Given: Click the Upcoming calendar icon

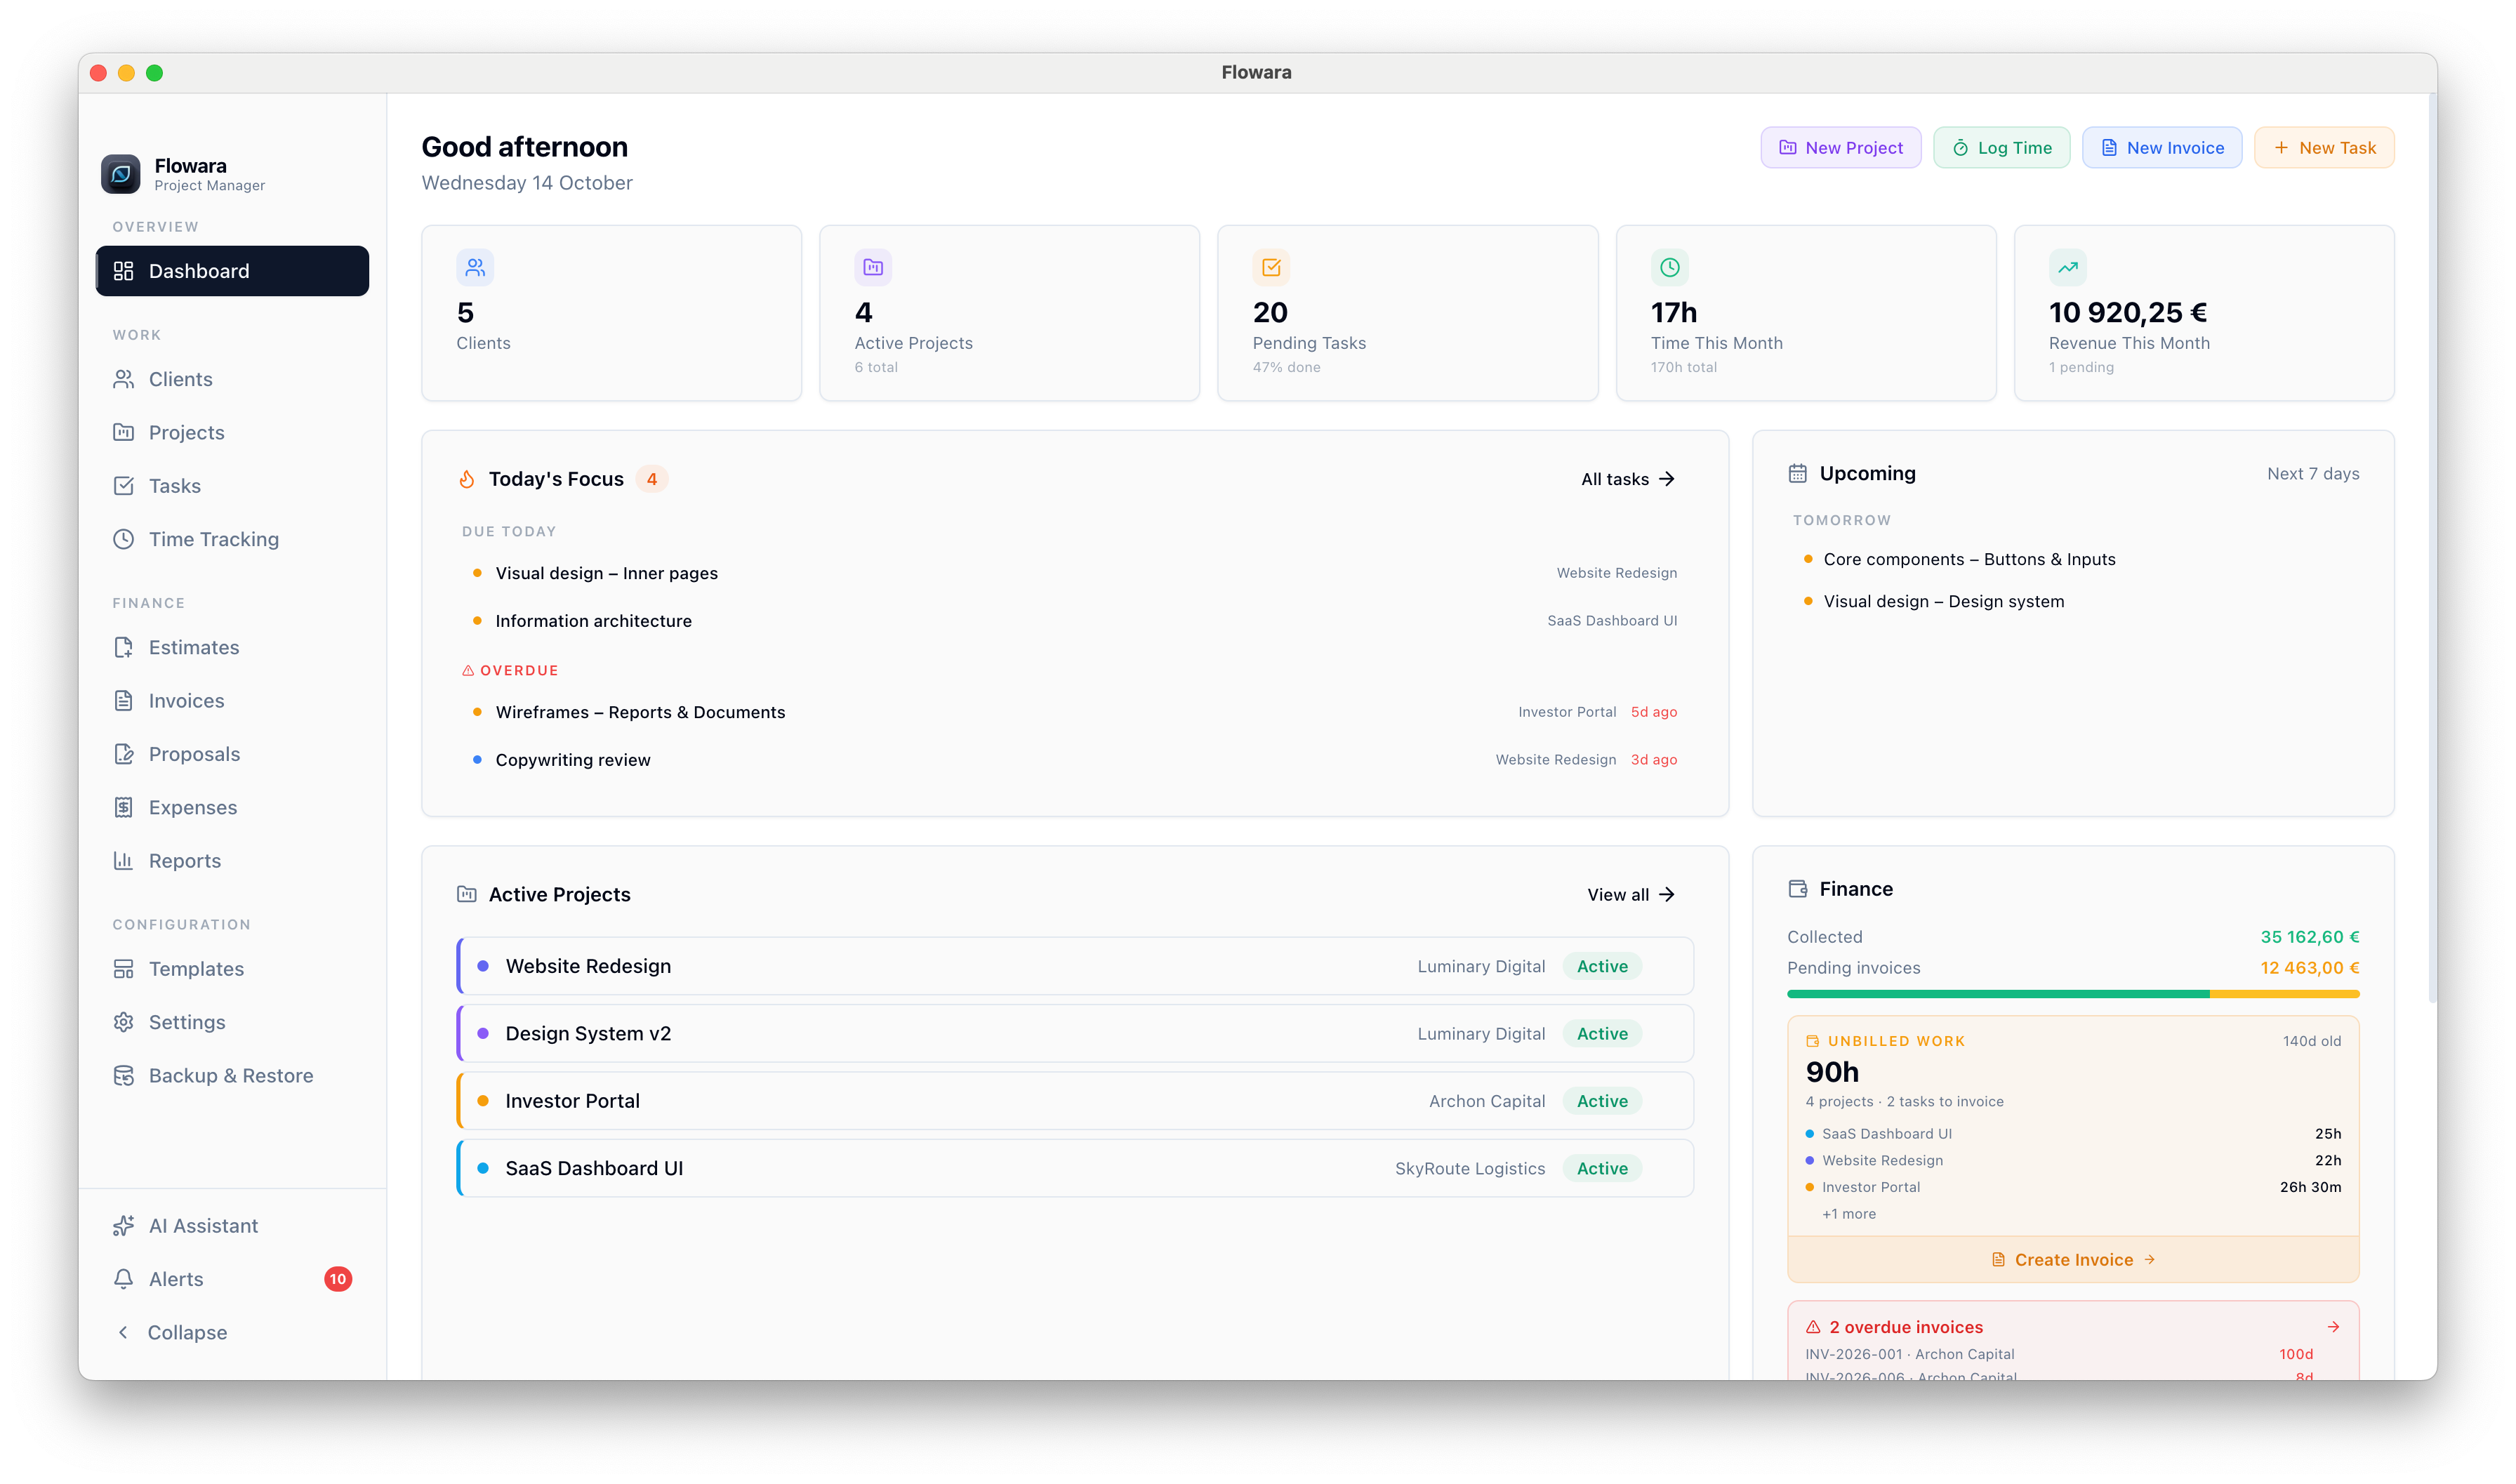Looking at the screenshot, I should click(1797, 474).
